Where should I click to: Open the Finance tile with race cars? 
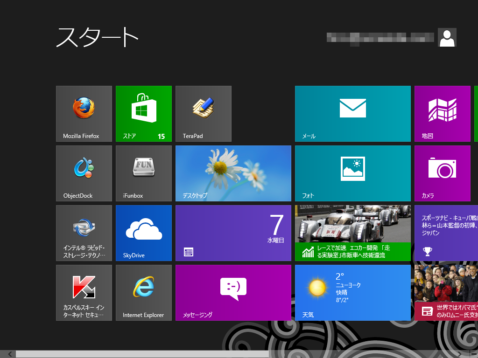(353, 233)
